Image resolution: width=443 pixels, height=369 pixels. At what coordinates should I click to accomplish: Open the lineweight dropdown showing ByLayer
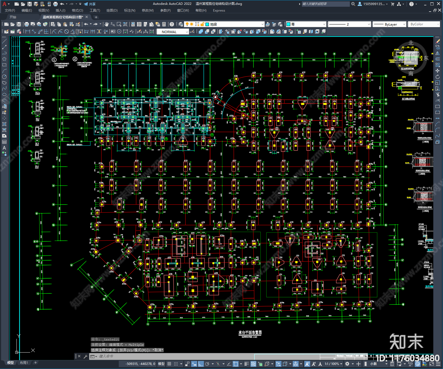click(x=389, y=24)
